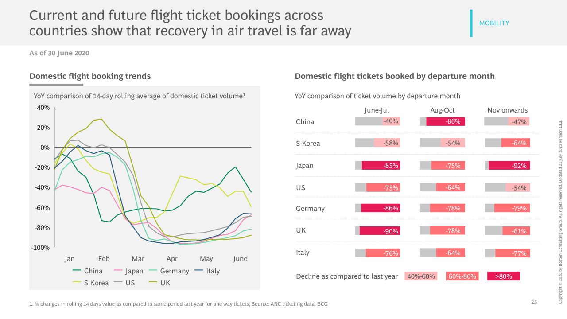This screenshot has width=567, height=319.
Task: Click the Nov onwards column header
Action: (x=507, y=110)
